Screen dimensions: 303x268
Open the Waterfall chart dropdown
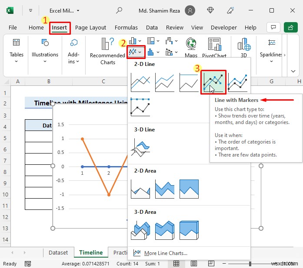[x=172, y=41]
